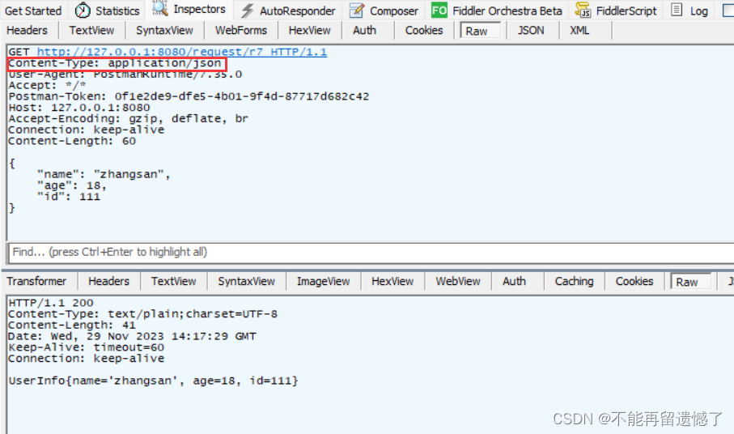Open the request URL link
The width and height of the screenshot is (734, 434).
point(182,52)
